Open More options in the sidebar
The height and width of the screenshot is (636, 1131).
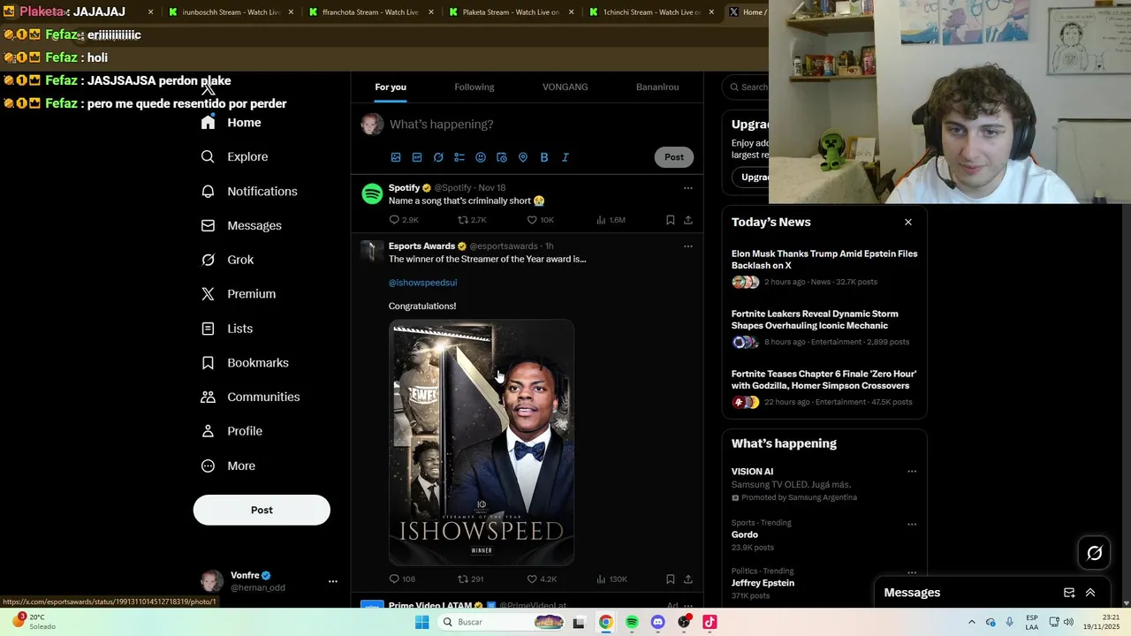click(x=229, y=466)
